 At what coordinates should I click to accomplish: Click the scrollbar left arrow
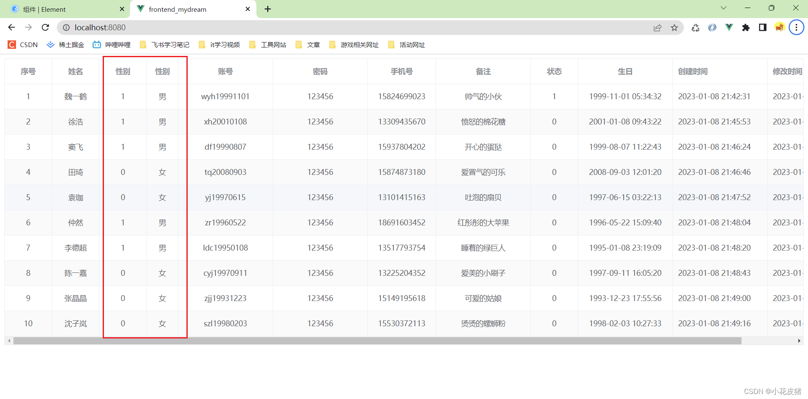9,341
